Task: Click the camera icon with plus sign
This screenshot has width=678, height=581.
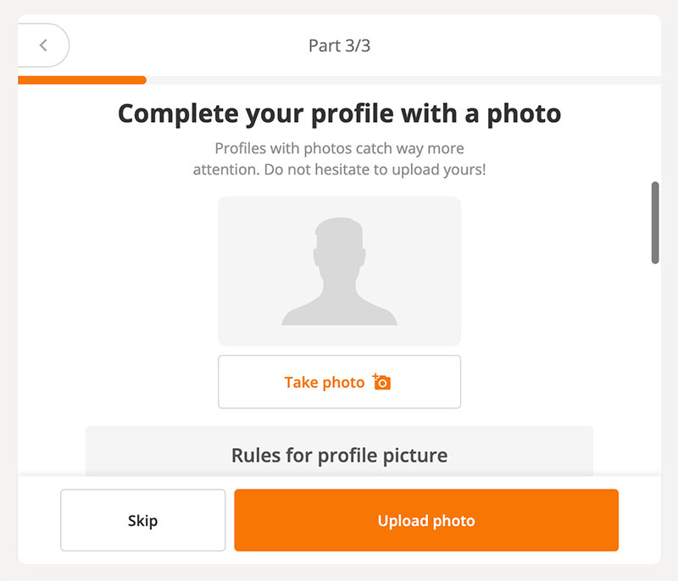Action: pyautogui.click(x=382, y=382)
